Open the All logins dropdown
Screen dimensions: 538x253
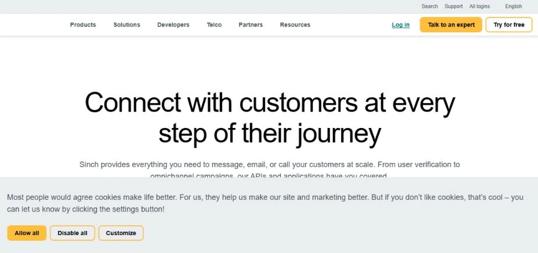pos(479,6)
